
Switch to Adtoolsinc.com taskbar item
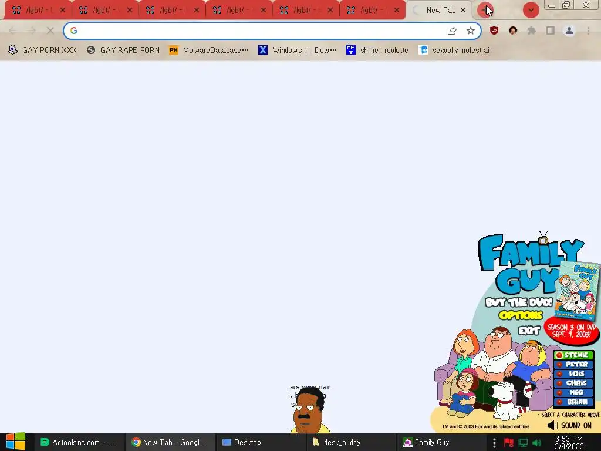point(79,443)
